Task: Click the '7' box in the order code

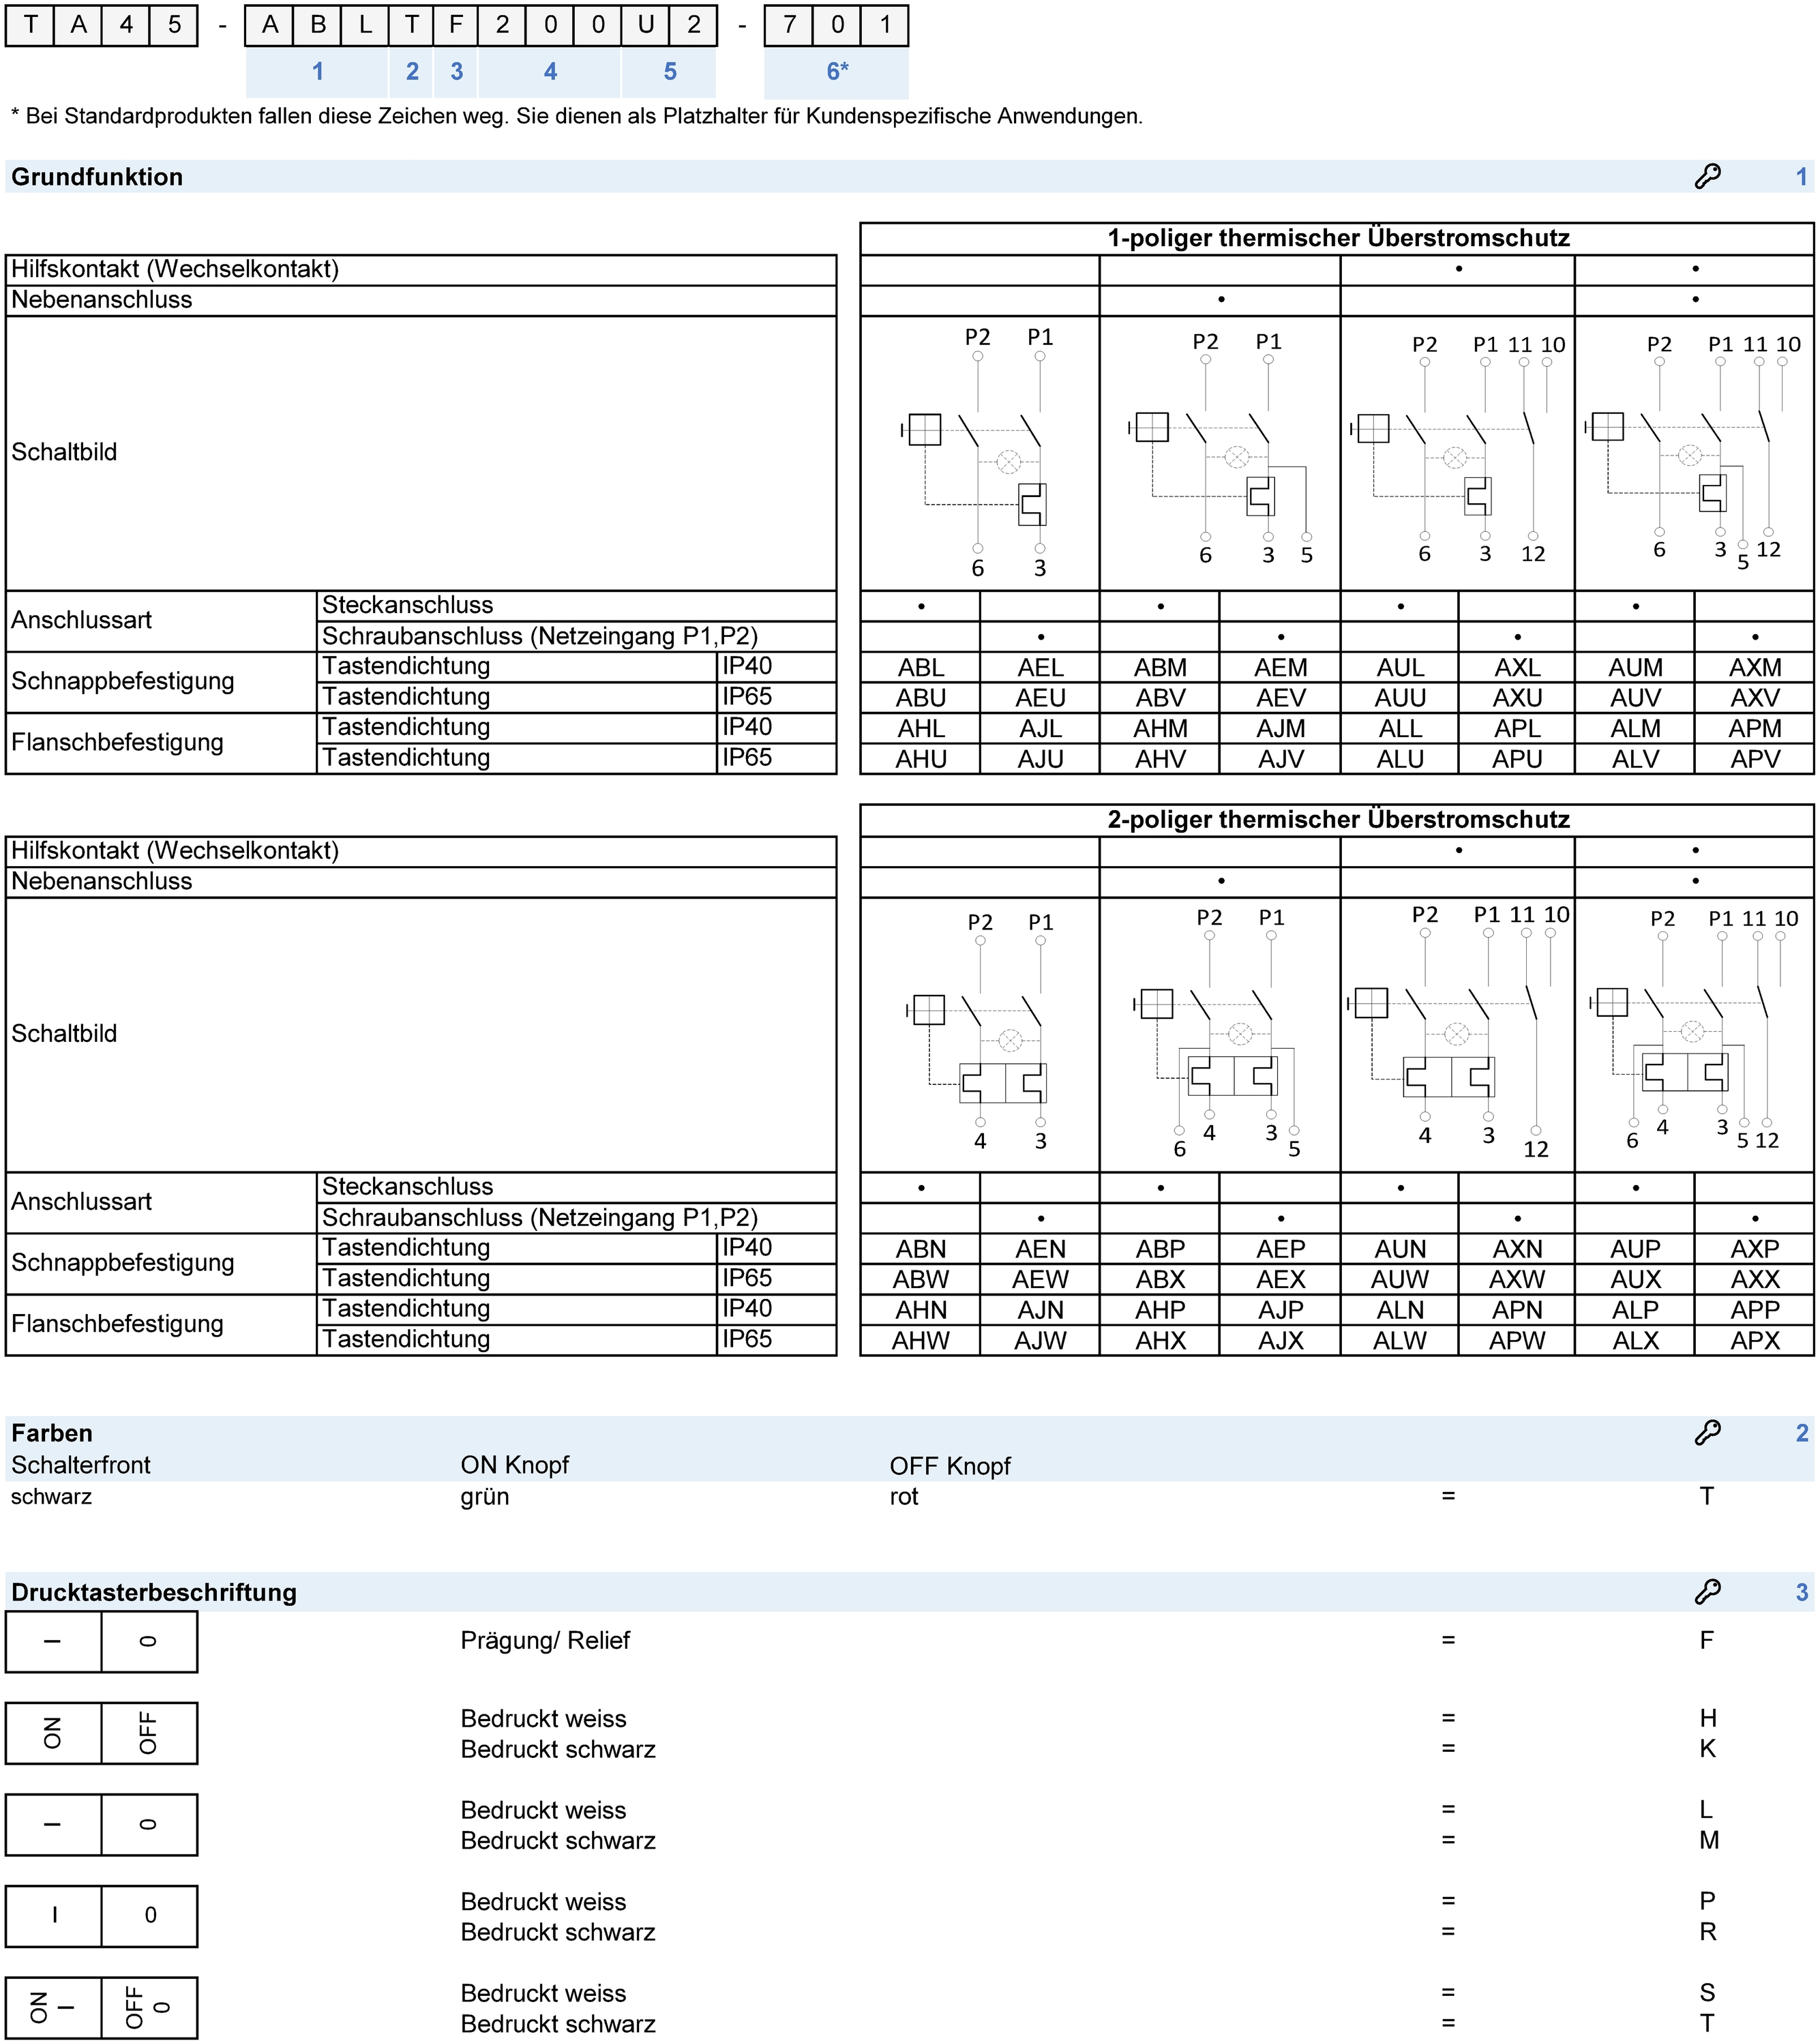Action: 789,25
